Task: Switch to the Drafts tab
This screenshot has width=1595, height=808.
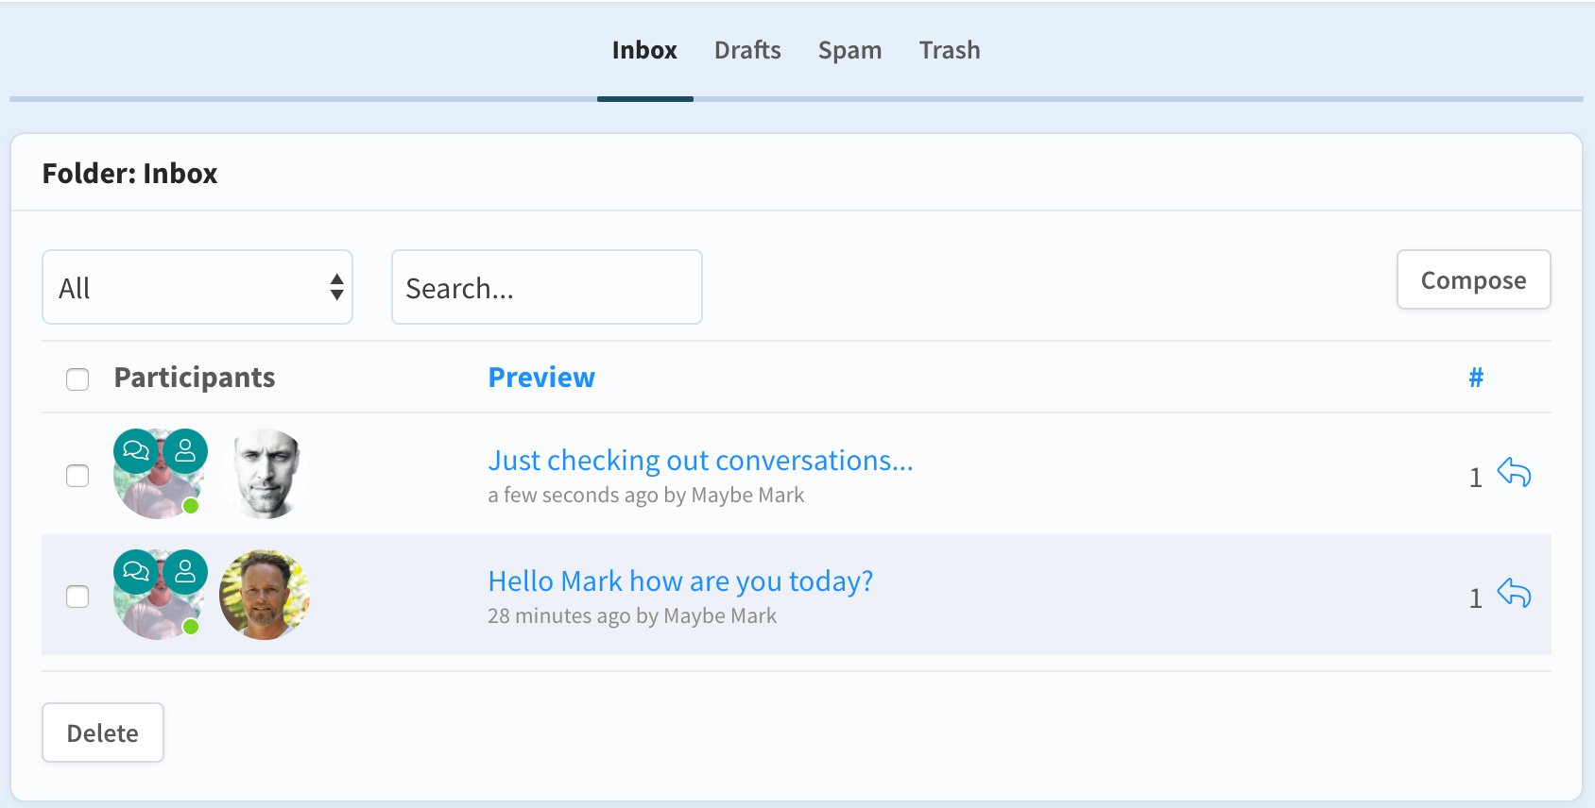Action: tap(747, 50)
